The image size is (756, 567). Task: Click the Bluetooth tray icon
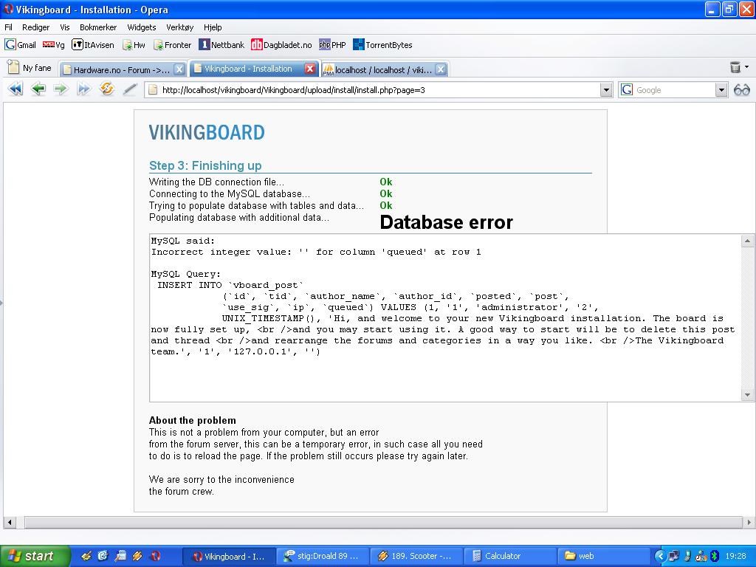(715, 557)
